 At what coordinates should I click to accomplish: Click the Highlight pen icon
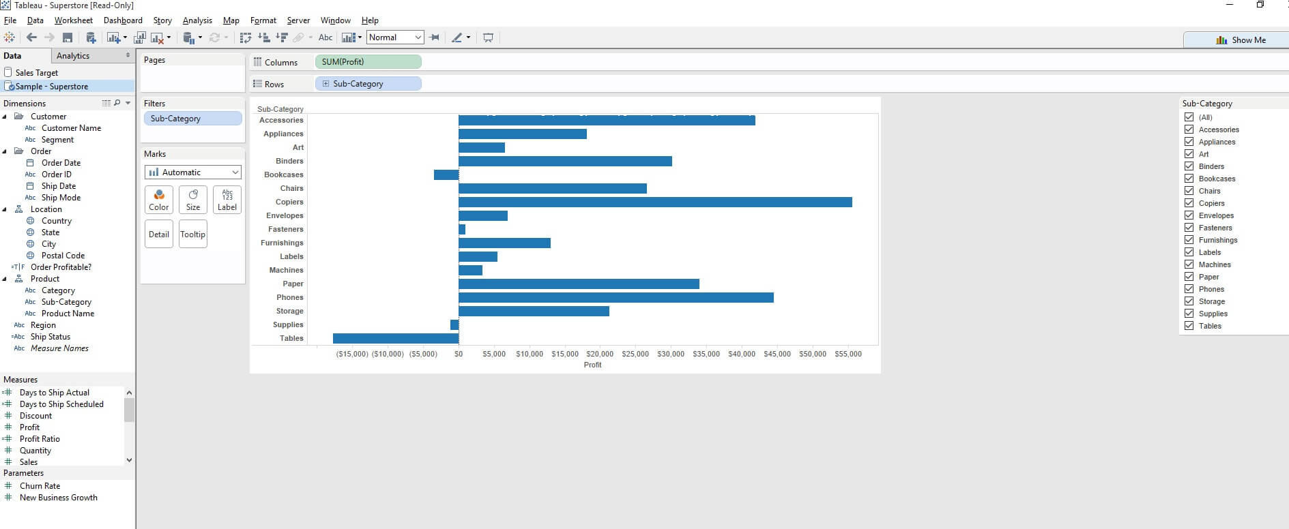tap(457, 37)
